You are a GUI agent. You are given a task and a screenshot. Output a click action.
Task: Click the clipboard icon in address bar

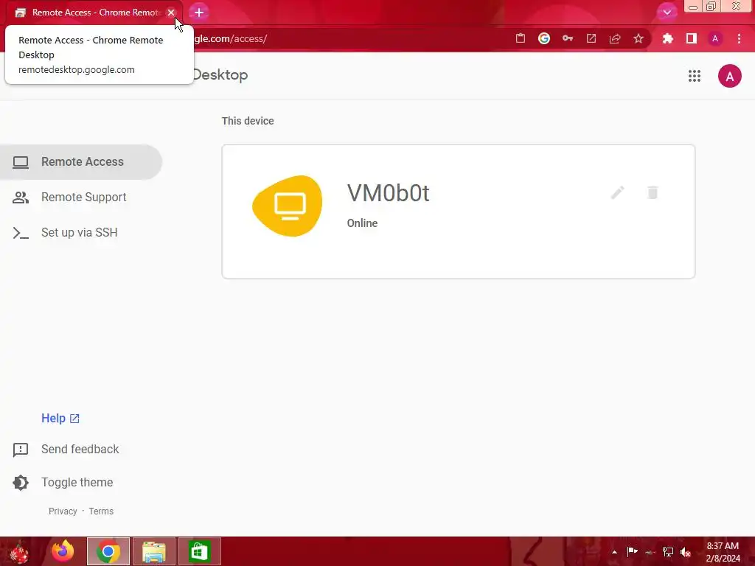521,38
